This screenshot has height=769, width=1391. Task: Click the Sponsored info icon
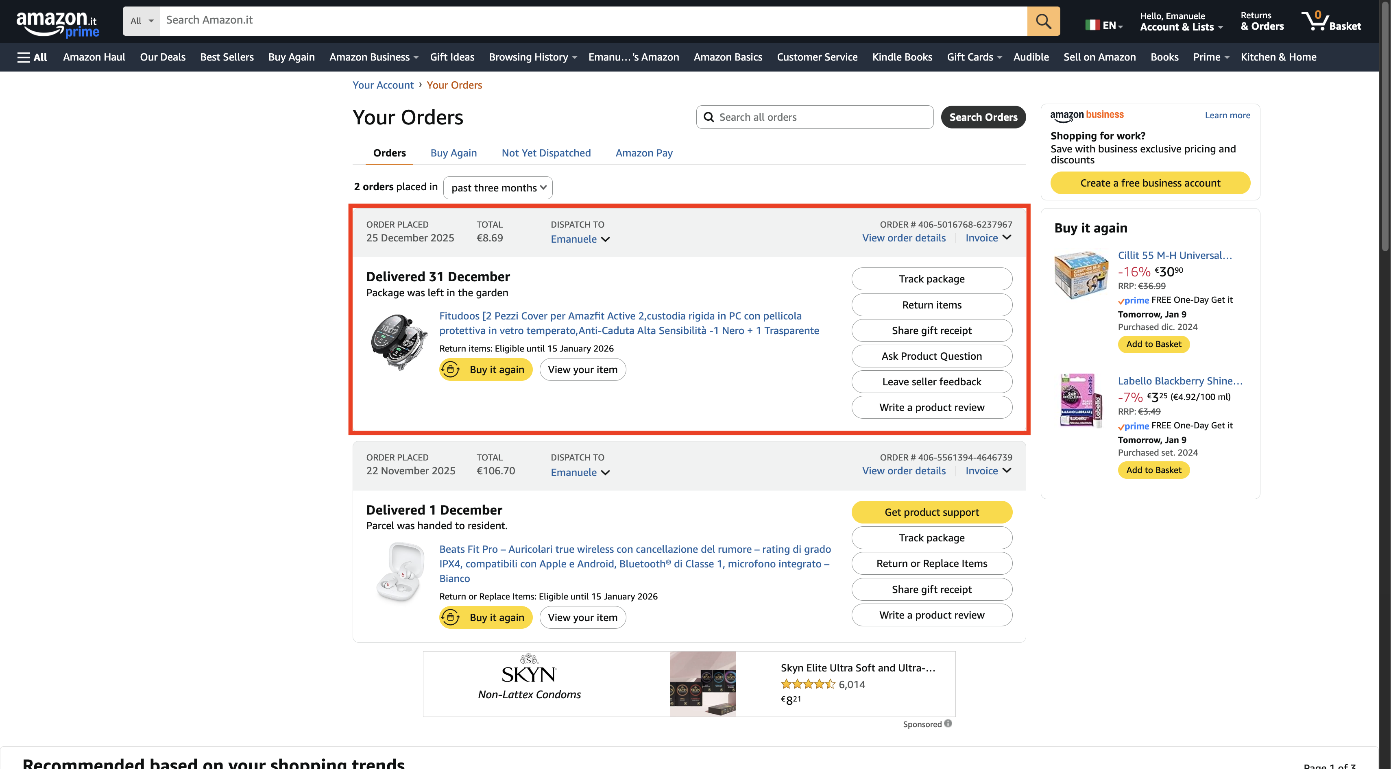(x=948, y=723)
